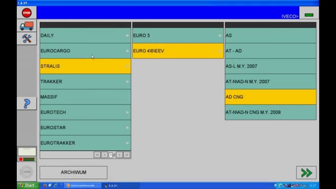
Task: Select AT - AD variant
Action: [x=271, y=51]
